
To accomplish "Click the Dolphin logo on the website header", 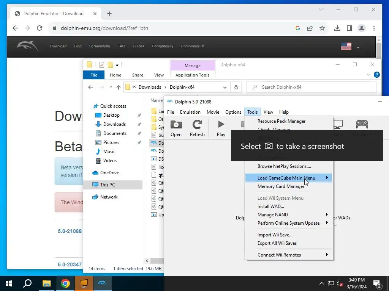I will [x=27, y=46].
